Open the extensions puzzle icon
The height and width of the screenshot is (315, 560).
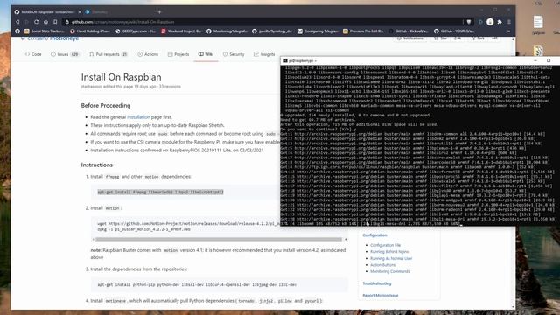click(x=500, y=22)
